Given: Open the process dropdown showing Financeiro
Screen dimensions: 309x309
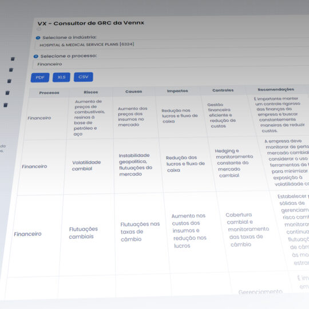Looking at the screenshot, I should 171,64.
